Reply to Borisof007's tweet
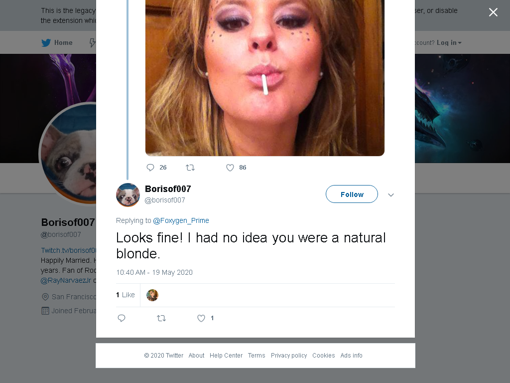 122,318
